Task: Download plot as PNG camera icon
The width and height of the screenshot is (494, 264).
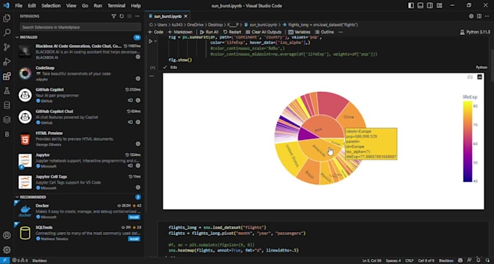Action: [470, 77]
